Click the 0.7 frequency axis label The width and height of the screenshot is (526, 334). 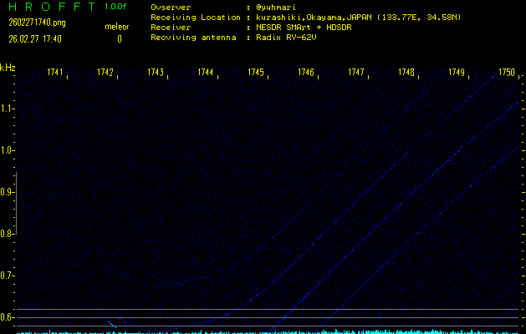tap(8, 276)
